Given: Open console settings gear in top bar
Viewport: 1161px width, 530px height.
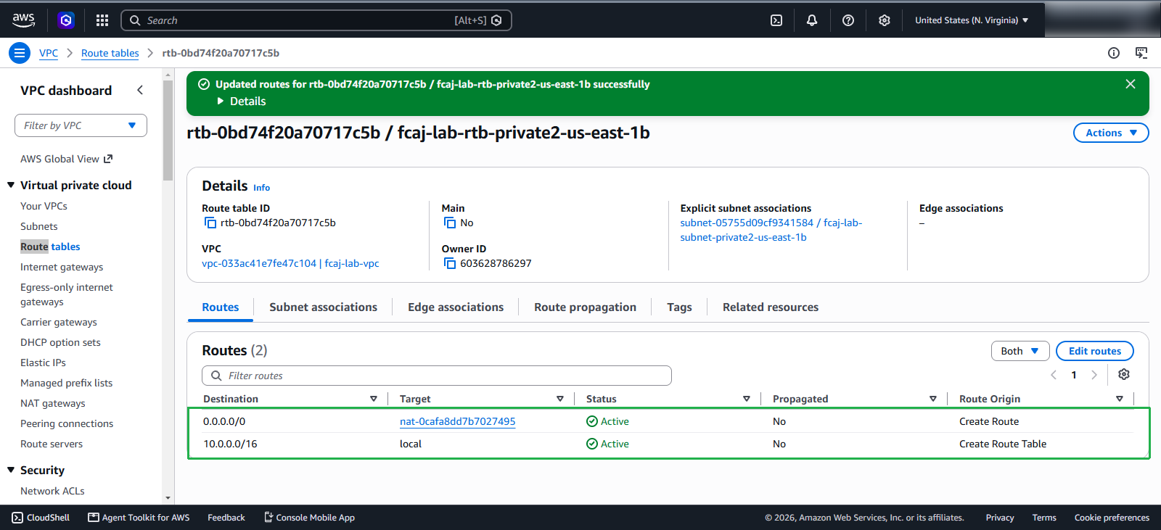Looking at the screenshot, I should pyautogui.click(x=885, y=20).
